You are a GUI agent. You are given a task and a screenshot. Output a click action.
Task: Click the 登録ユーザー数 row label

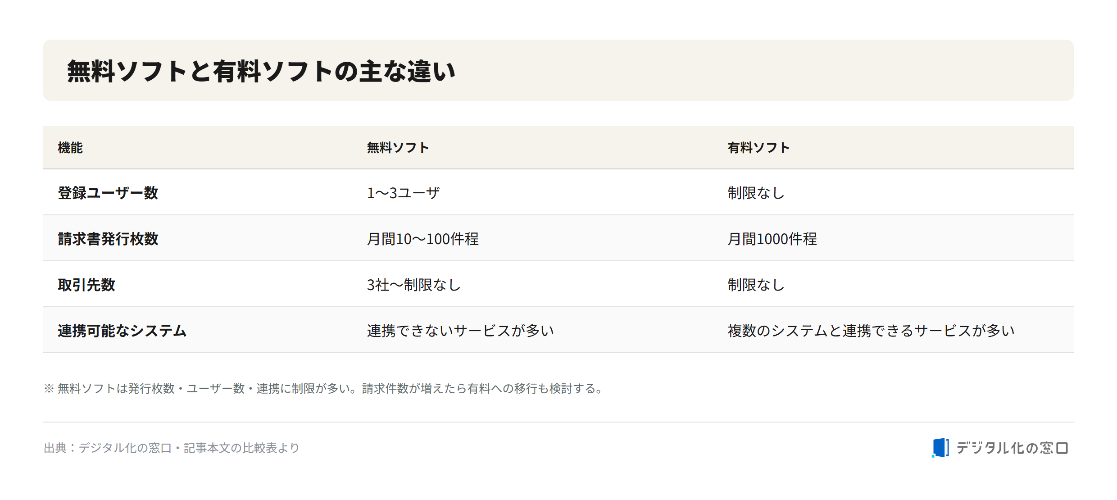pos(108,193)
